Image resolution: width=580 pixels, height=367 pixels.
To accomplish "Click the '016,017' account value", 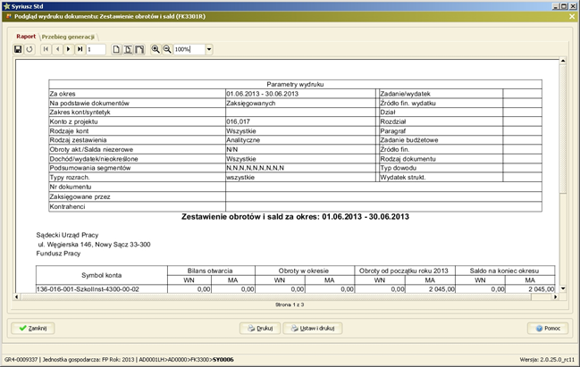I will 239,121.
